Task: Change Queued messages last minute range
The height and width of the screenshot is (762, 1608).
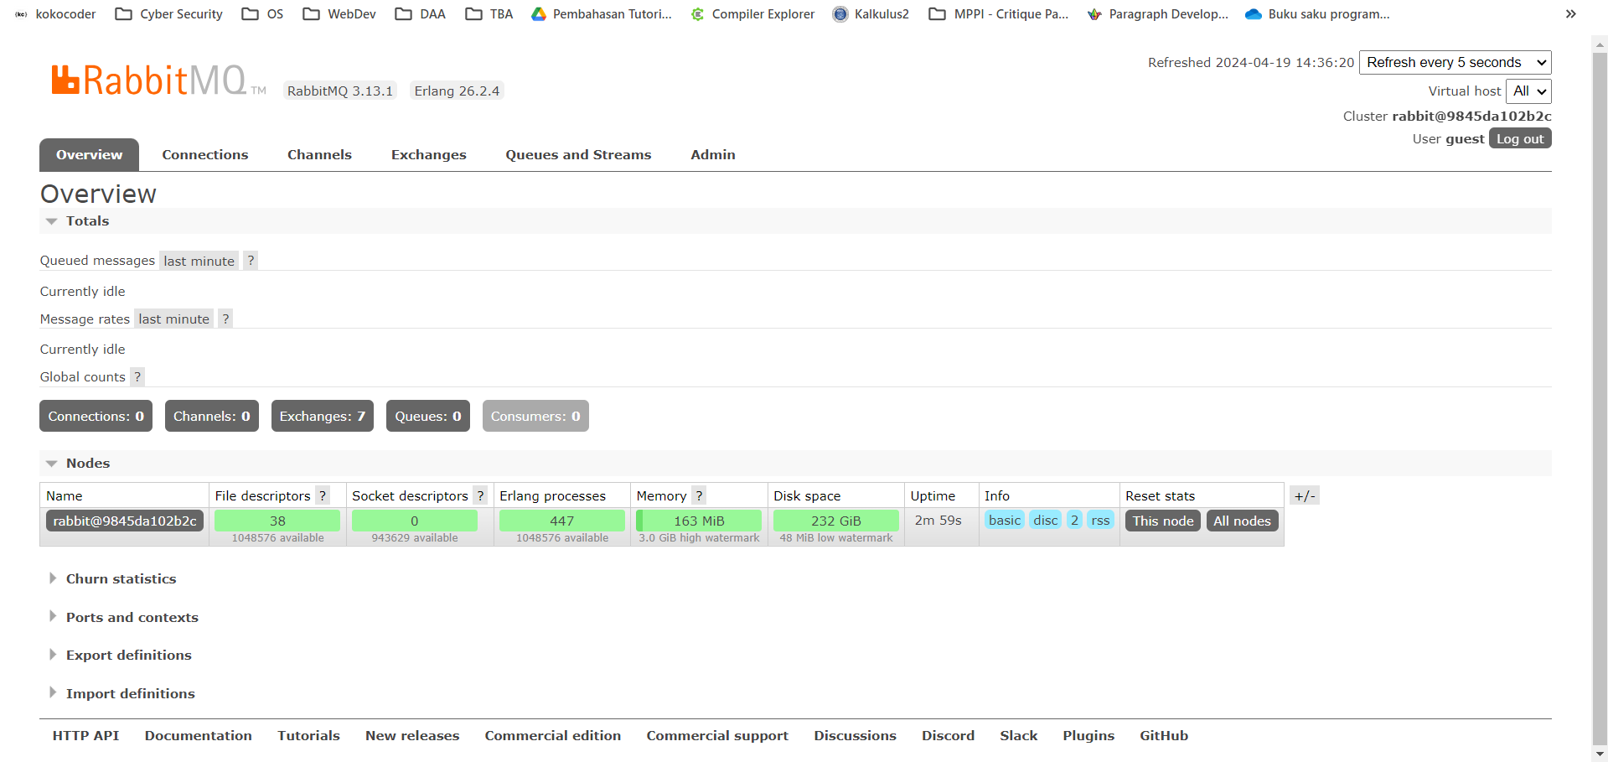Action: click(199, 261)
